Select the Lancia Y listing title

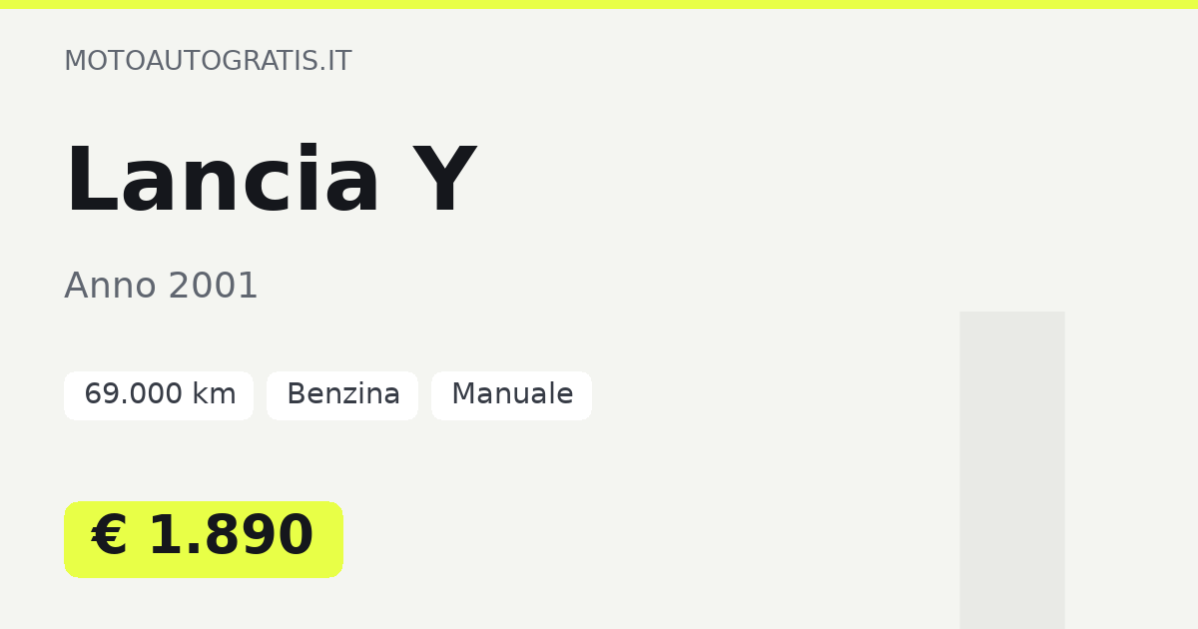pos(271,182)
